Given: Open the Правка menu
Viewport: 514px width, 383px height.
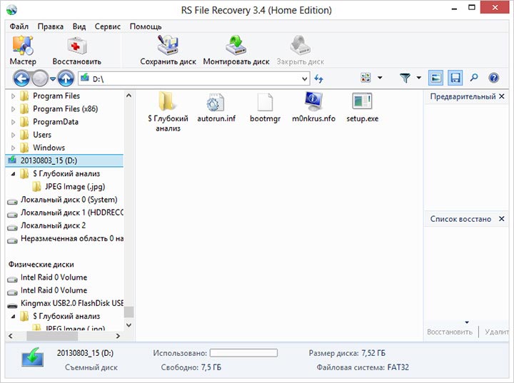Looking at the screenshot, I should pos(51,26).
